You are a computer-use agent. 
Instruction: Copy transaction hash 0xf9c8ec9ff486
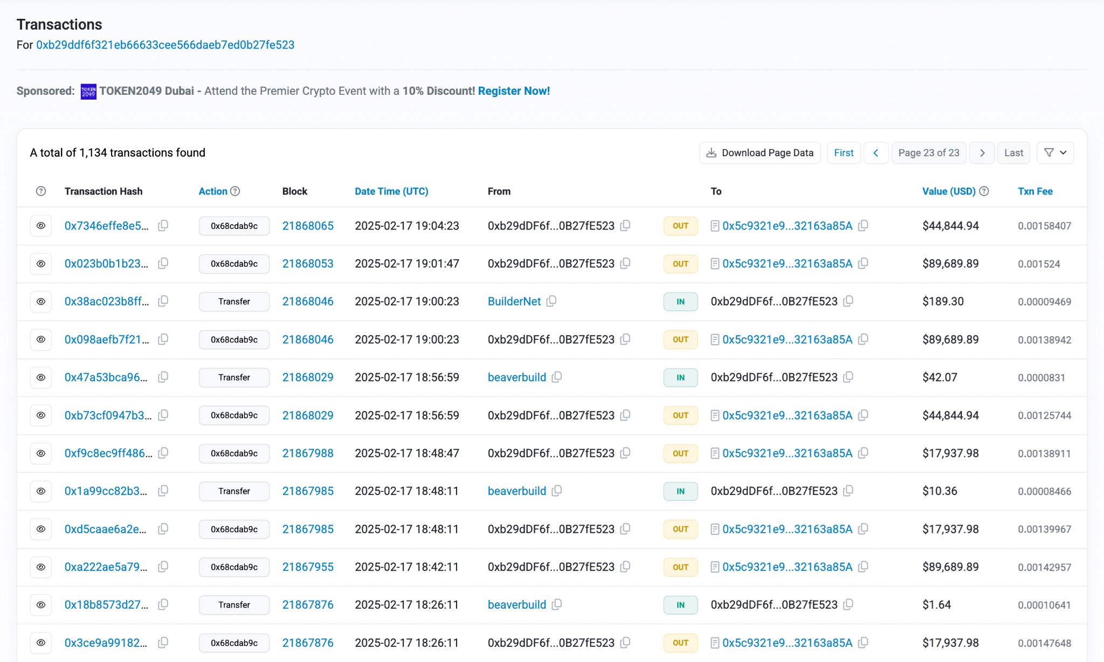[163, 453]
